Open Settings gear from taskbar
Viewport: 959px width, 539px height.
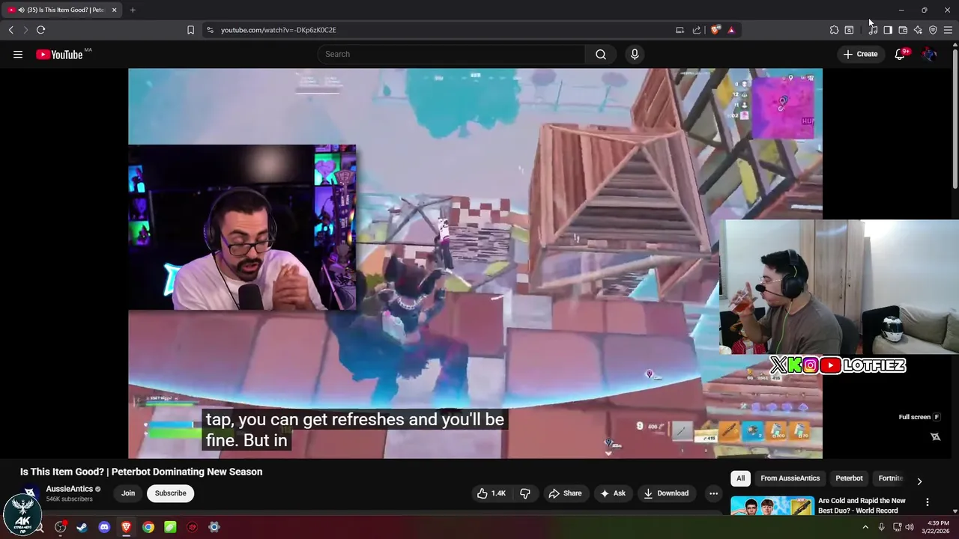214,527
